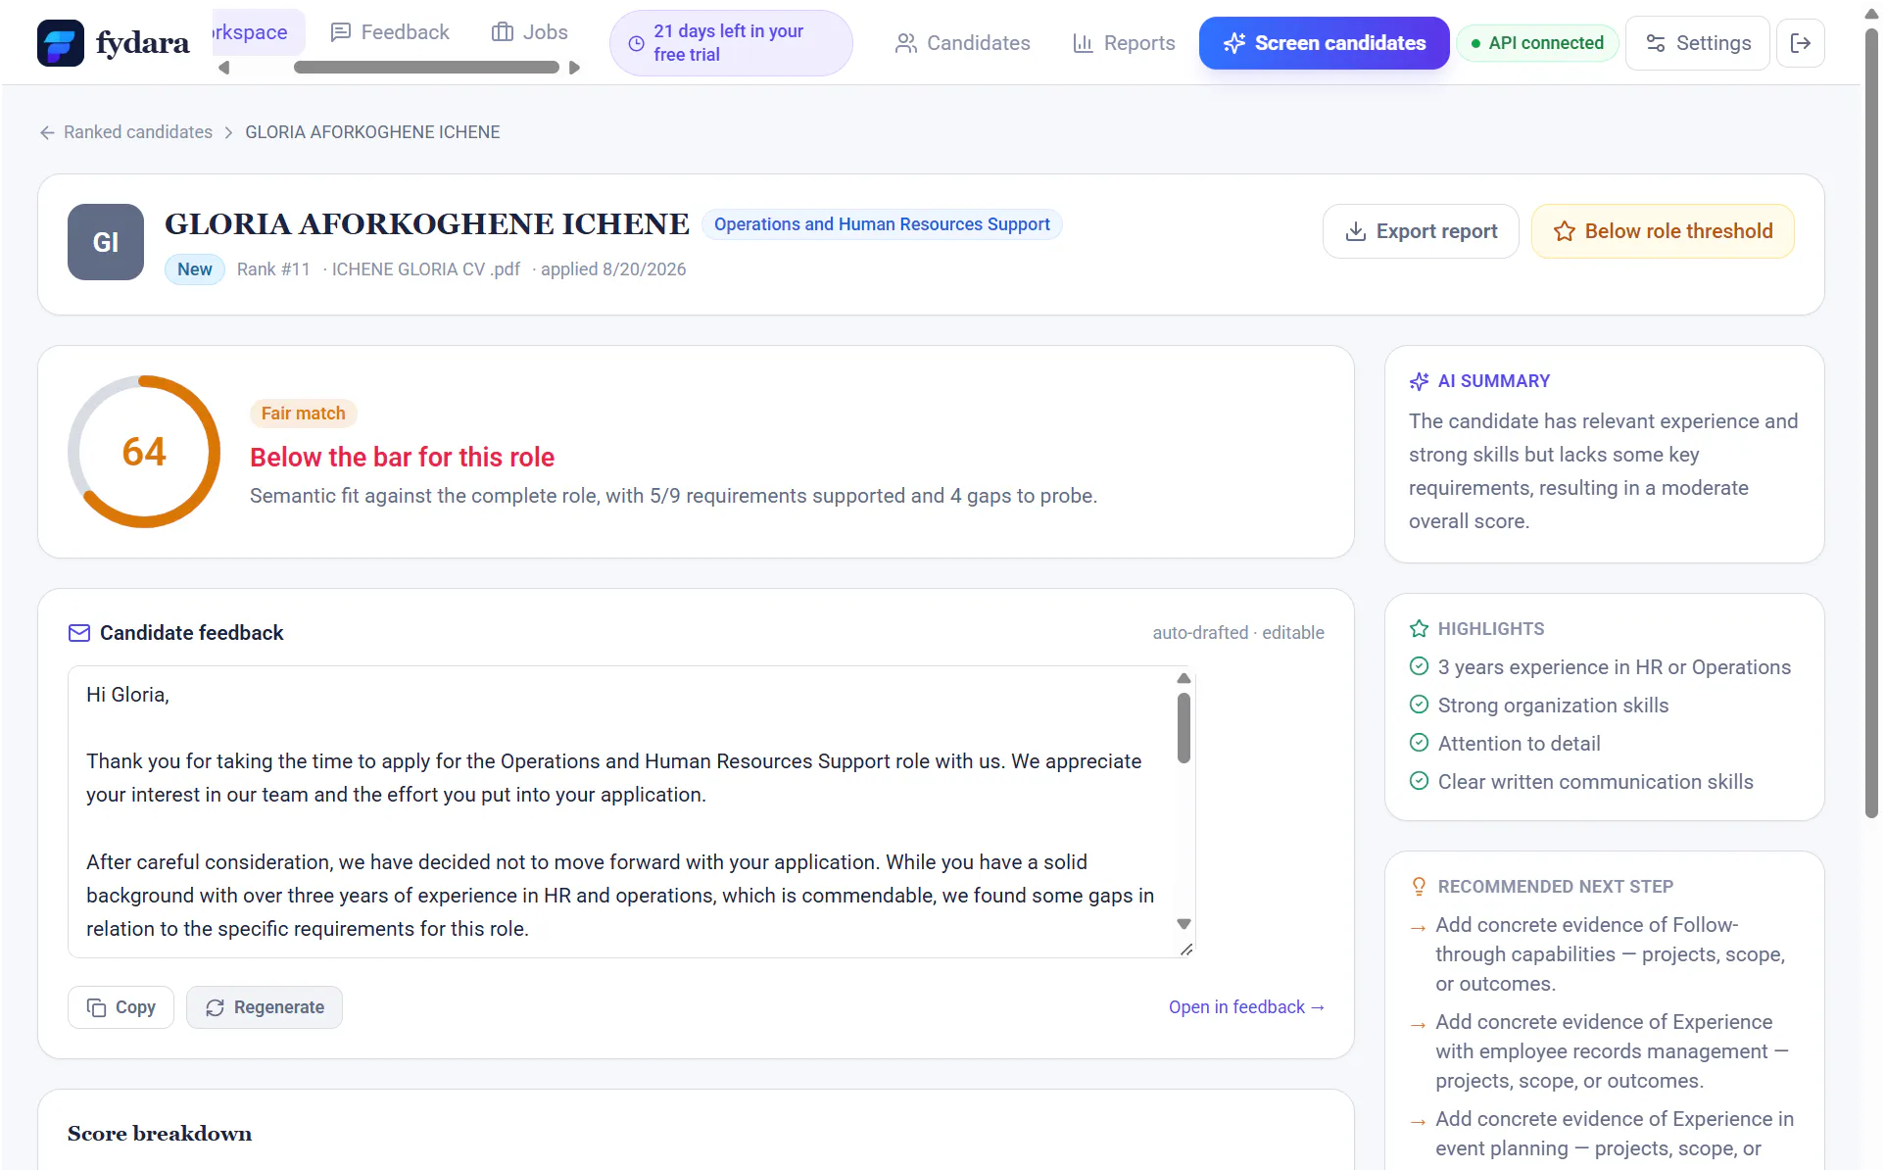Image resolution: width=1885 pixels, height=1170 pixels.
Task: Click the 21 days left trial badge
Action: 731,43
